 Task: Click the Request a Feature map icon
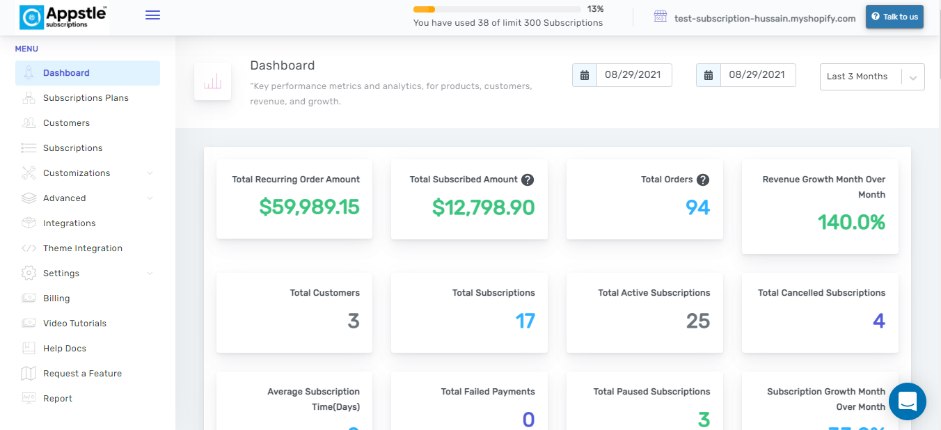pos(29,374)
